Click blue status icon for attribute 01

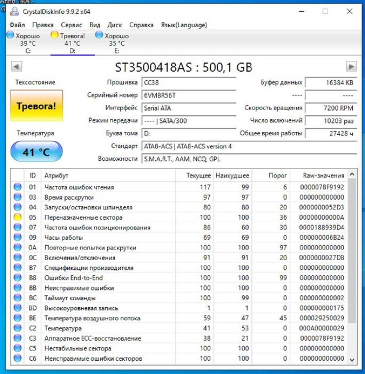pos(18,187)
